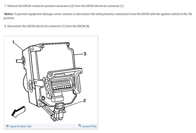Click the step 8 instruction text

click(x=47, y=26)
